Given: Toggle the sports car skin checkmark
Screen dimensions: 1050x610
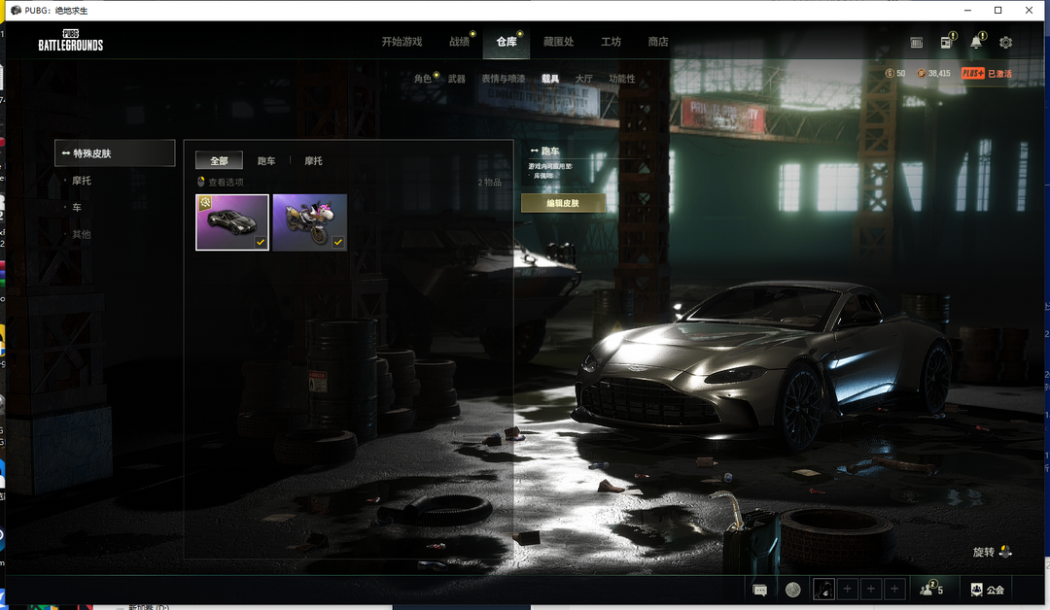Looking at the screenshot, I should pyautogui.click(x=261, y=242).
